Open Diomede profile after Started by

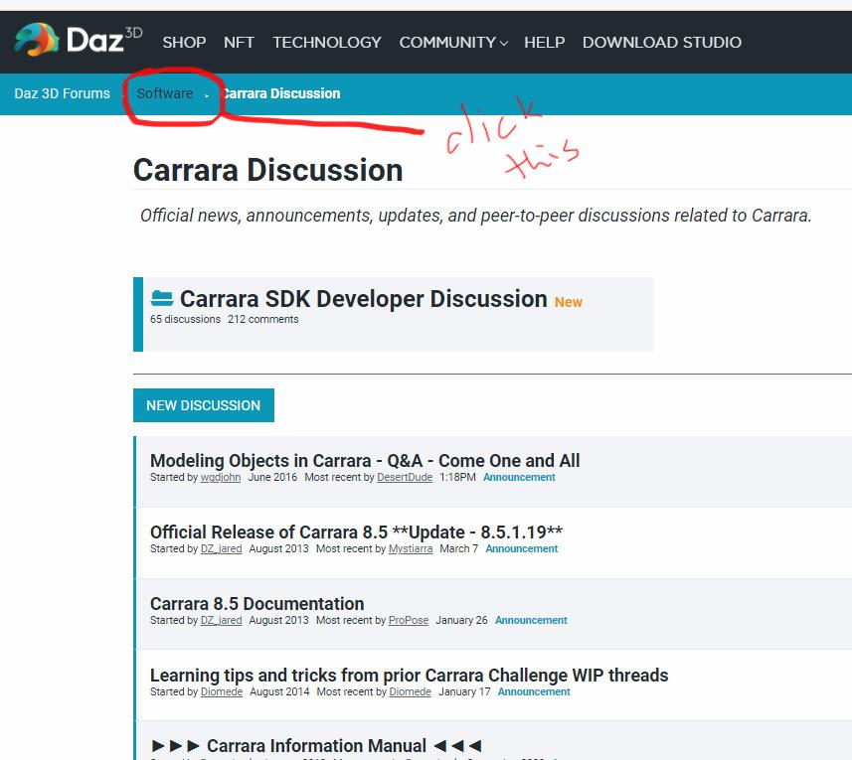coord(221,692)
